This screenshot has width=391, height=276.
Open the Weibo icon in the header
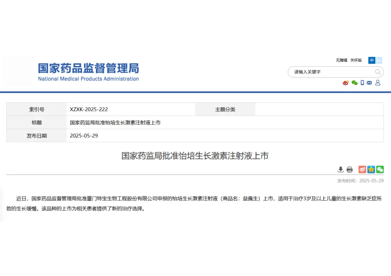point(345,83)
